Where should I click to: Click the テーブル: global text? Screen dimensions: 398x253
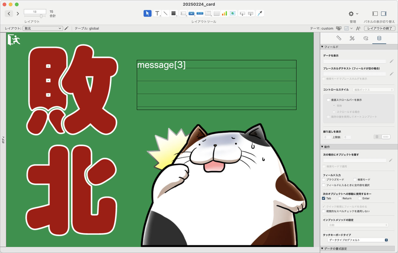(x=87, y=28)
